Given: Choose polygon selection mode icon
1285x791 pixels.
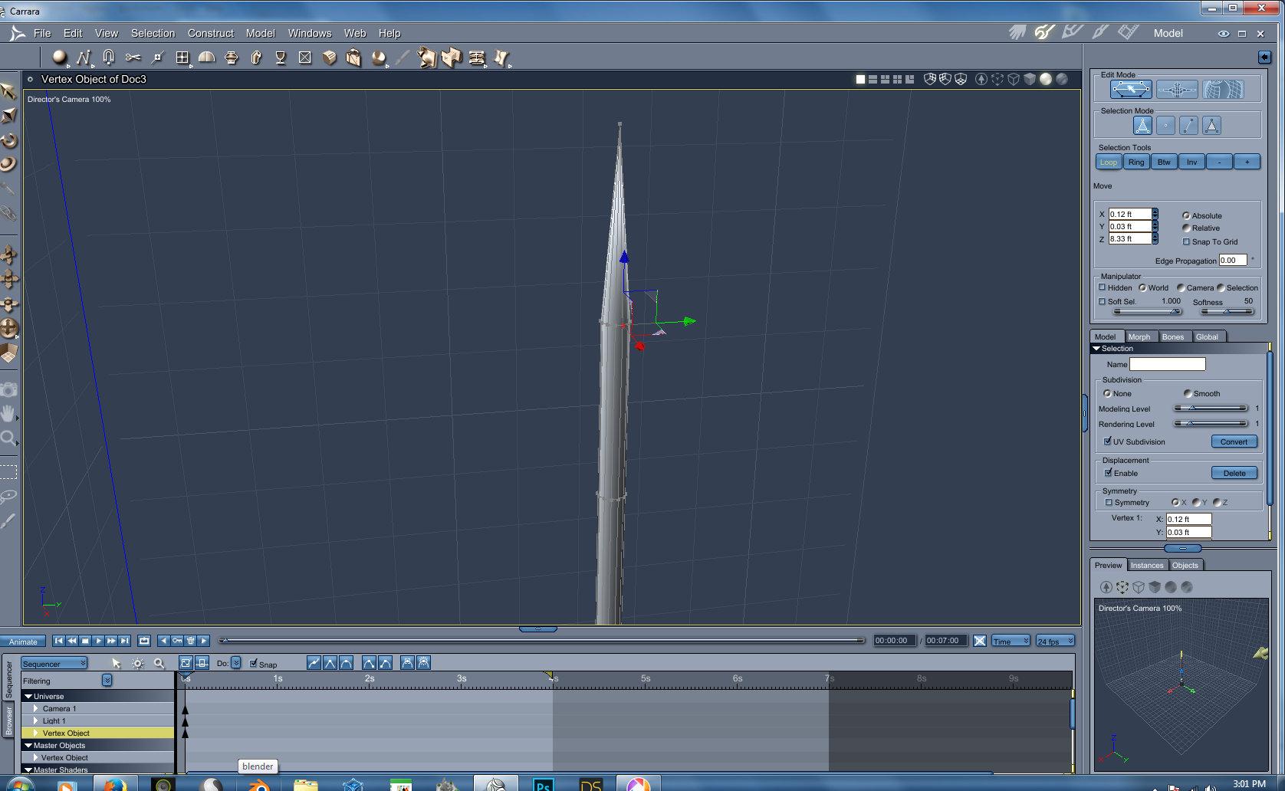Looking at the screenshot, I should pos(1211,126).
